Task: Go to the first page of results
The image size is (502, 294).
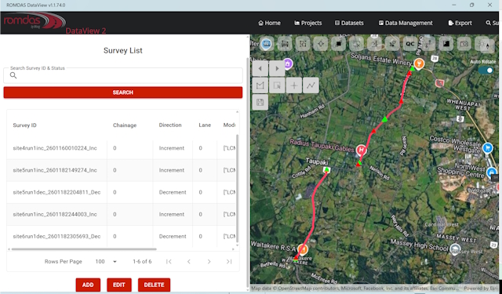Action: [169, 261]
